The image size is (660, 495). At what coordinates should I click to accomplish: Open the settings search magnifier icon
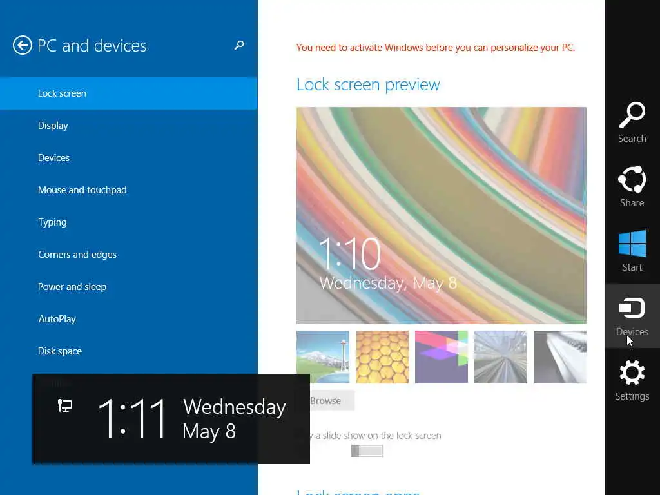[239, 45]
